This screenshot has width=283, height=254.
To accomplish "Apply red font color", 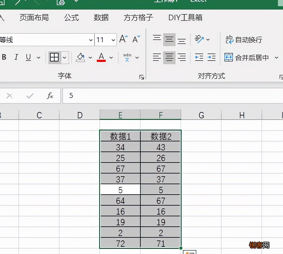I will pyautogui.click(x=101, y=57).
